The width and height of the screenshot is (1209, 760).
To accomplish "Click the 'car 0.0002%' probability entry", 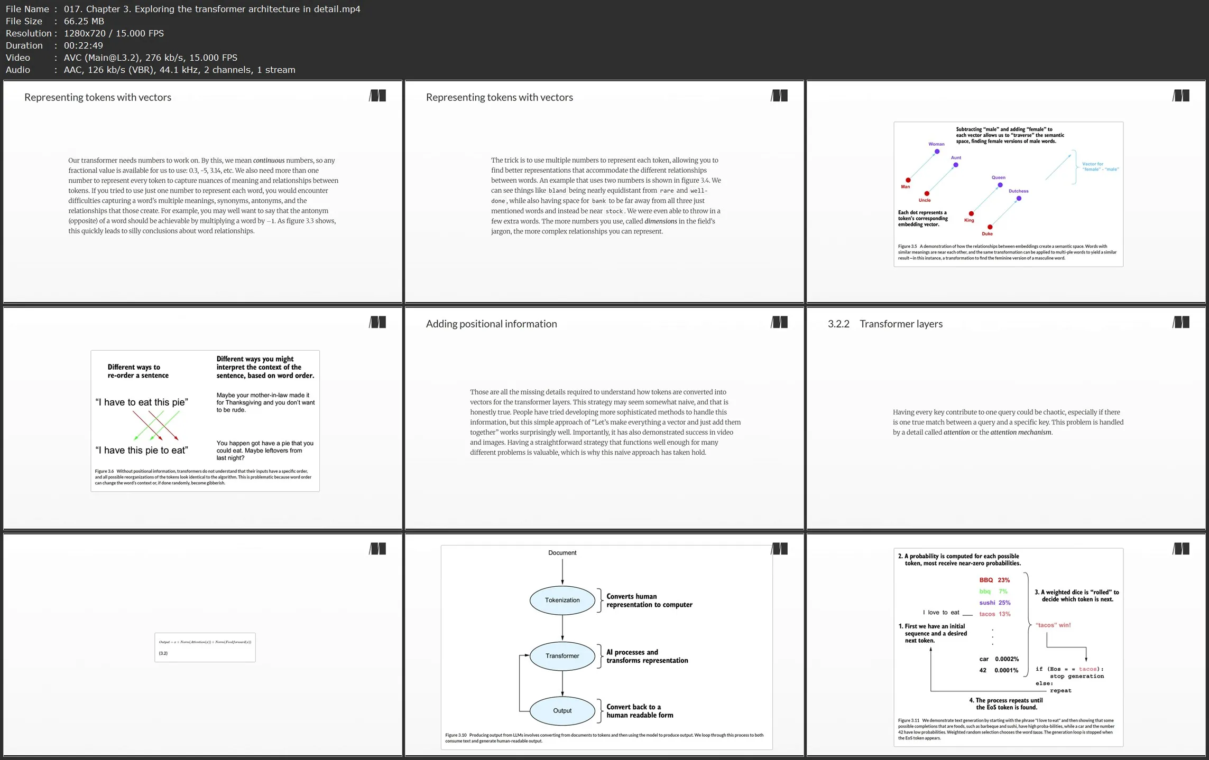I will click(999, 659).
